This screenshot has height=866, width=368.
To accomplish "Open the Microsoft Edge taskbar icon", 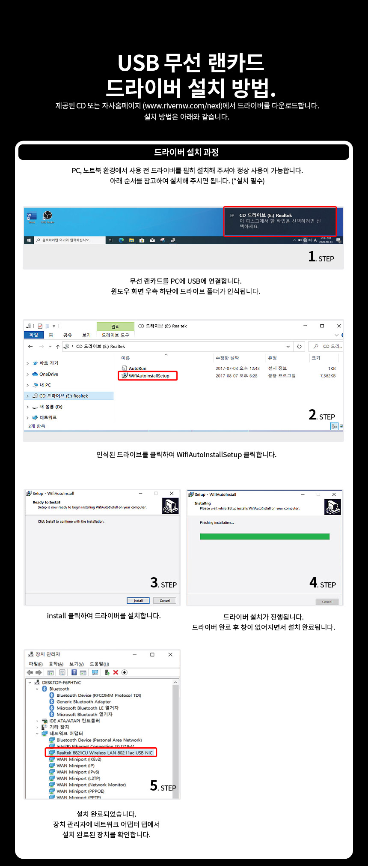I will [x=122, y=240].
